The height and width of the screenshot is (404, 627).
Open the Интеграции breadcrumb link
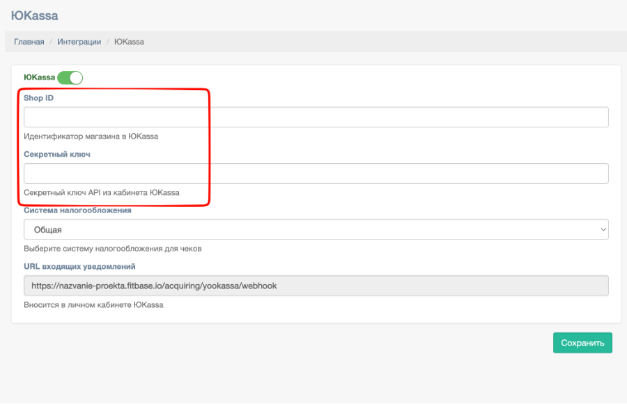(79, 42)
